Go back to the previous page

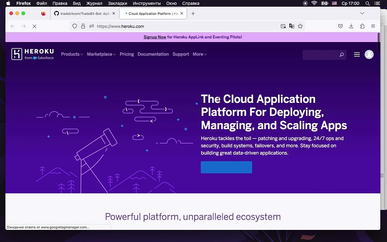tap(13, 26)
